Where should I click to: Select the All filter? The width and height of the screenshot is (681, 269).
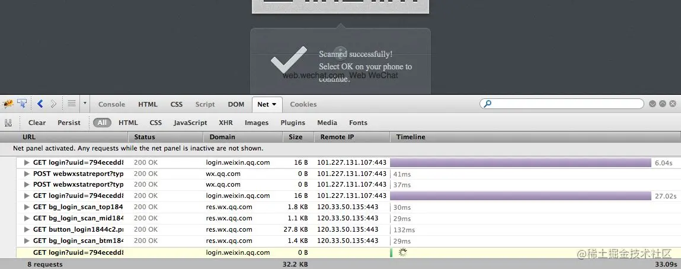[102, 123]
